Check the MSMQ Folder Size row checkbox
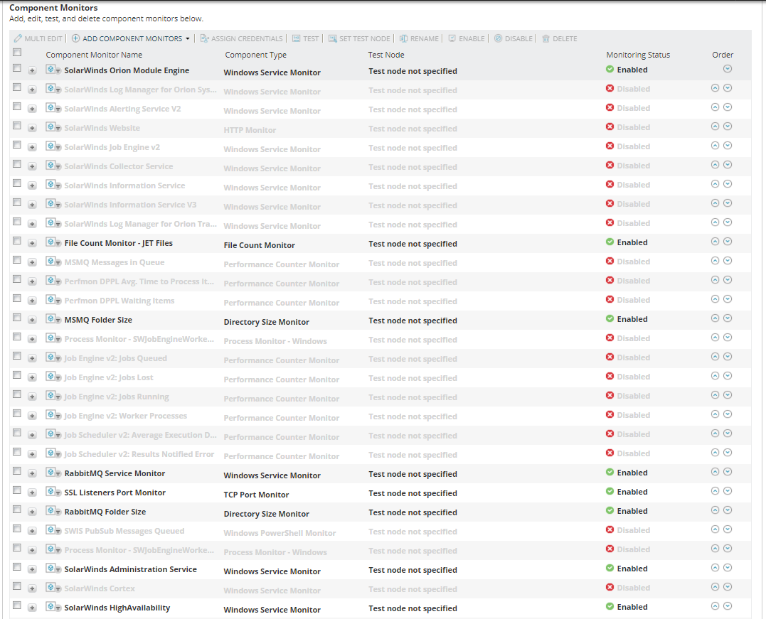The image size is (766, 619). tap(17, 317)
